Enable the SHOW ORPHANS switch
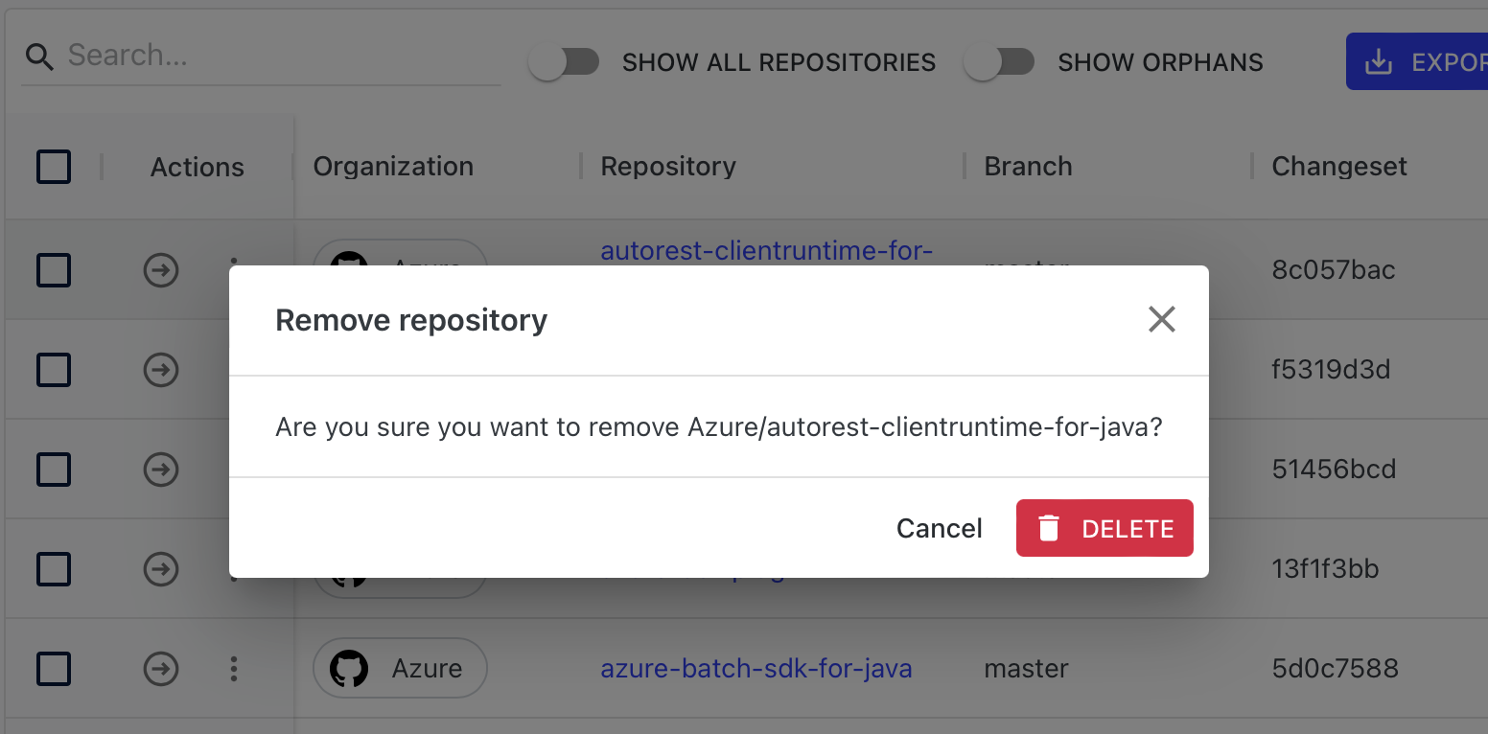1488x734 pixels. 999,62
